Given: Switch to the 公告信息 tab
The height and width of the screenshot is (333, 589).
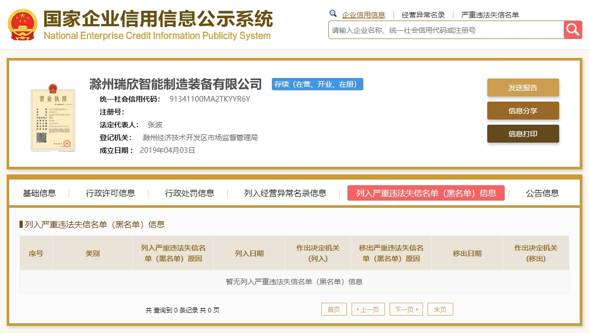Looking at the screenshot, I should coord(542,193).
